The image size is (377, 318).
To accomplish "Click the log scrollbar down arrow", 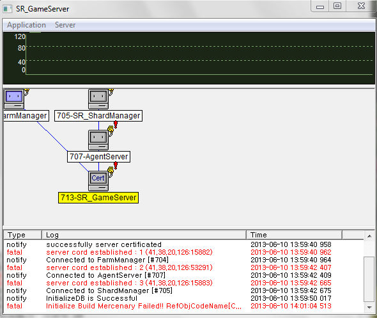I will pos(369,307).
